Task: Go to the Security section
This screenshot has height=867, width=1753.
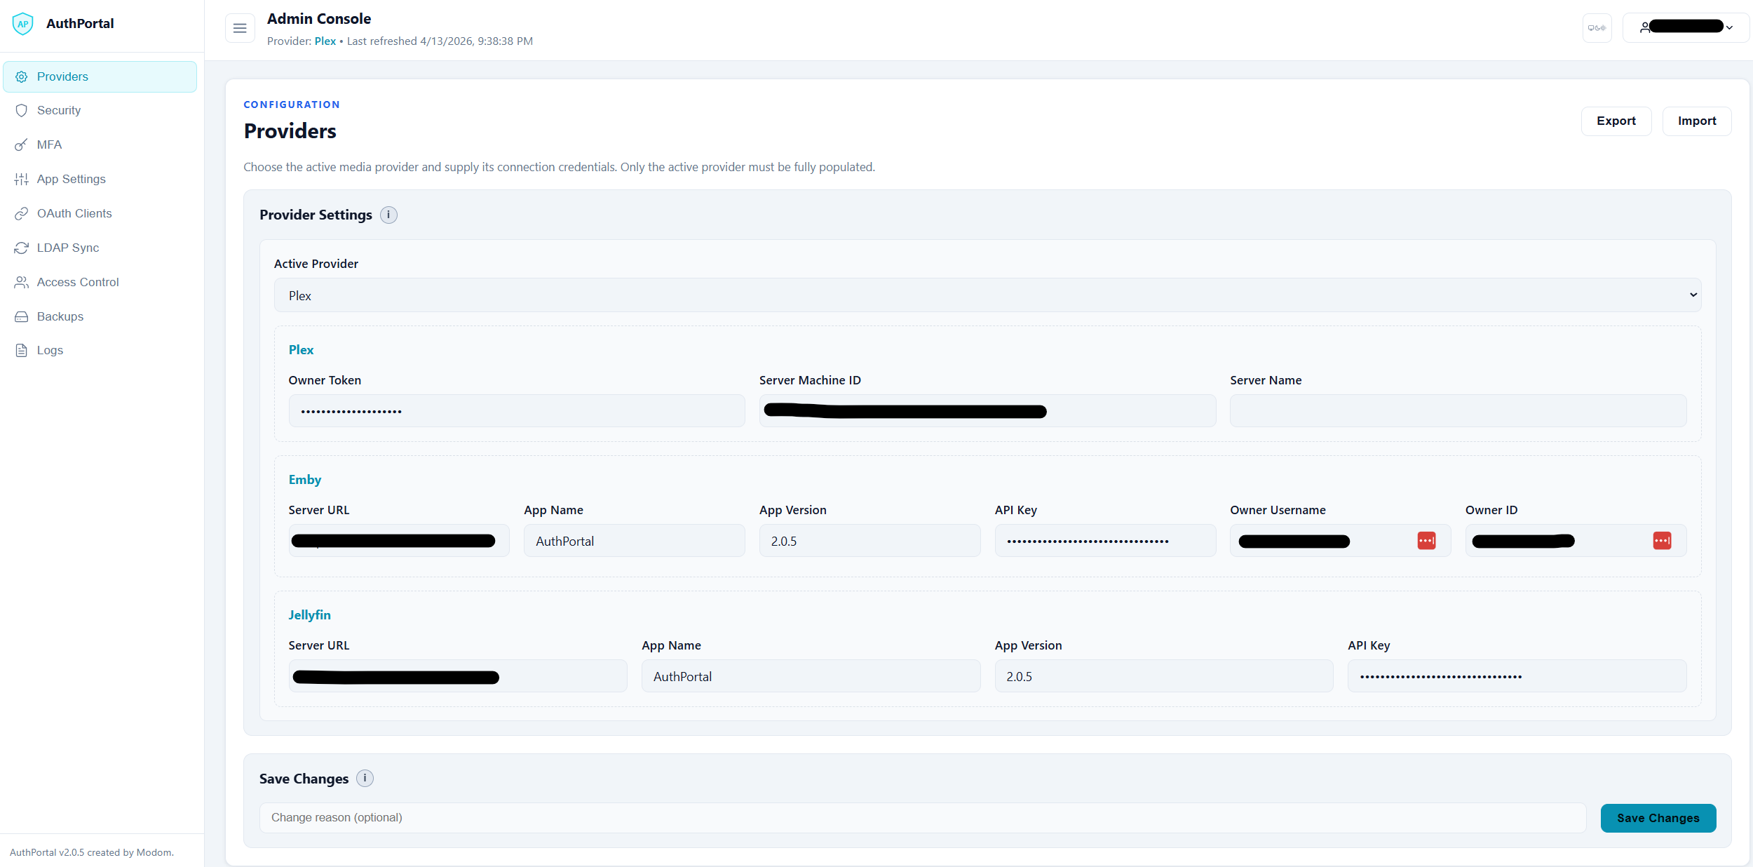Action: [x=100, y=111]
